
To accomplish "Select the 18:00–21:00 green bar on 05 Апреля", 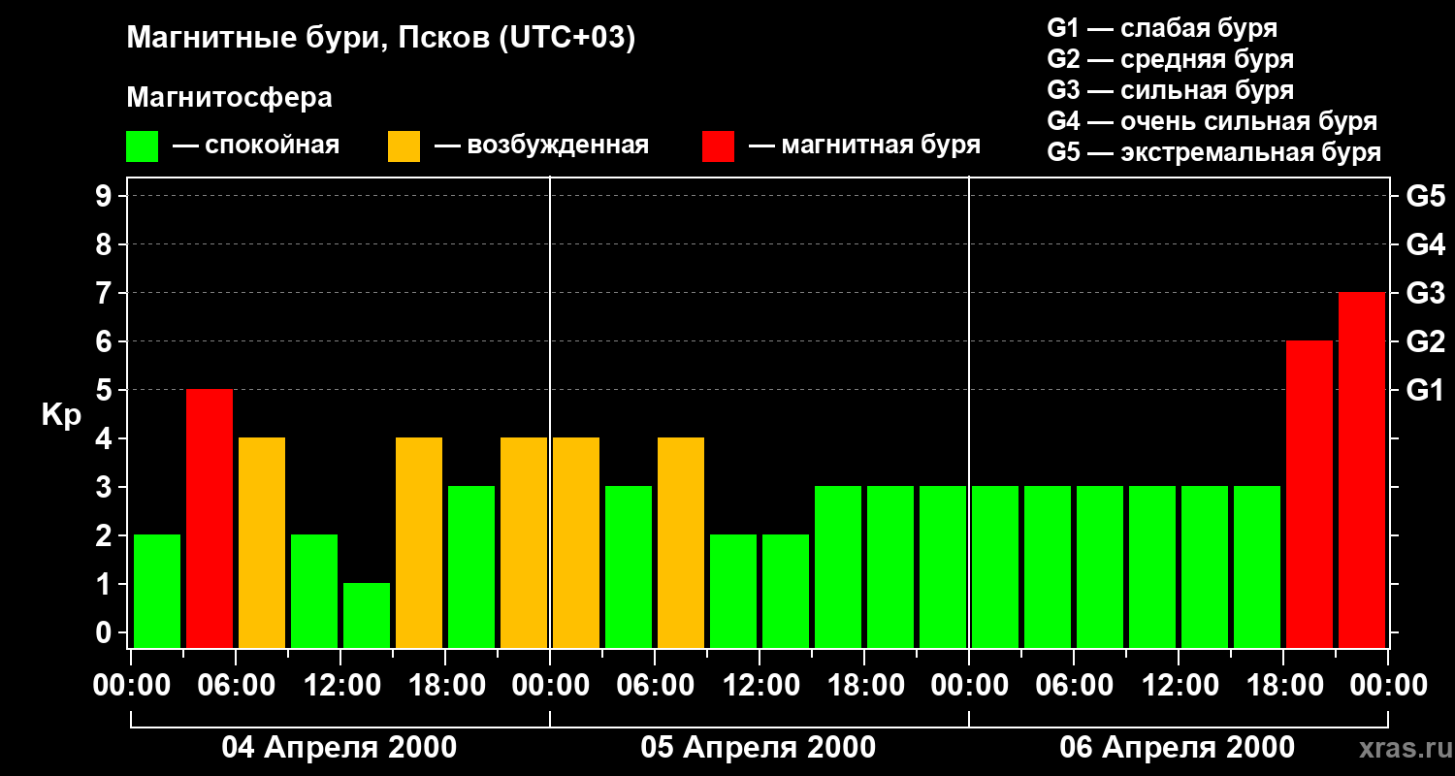I will [890, 566].
